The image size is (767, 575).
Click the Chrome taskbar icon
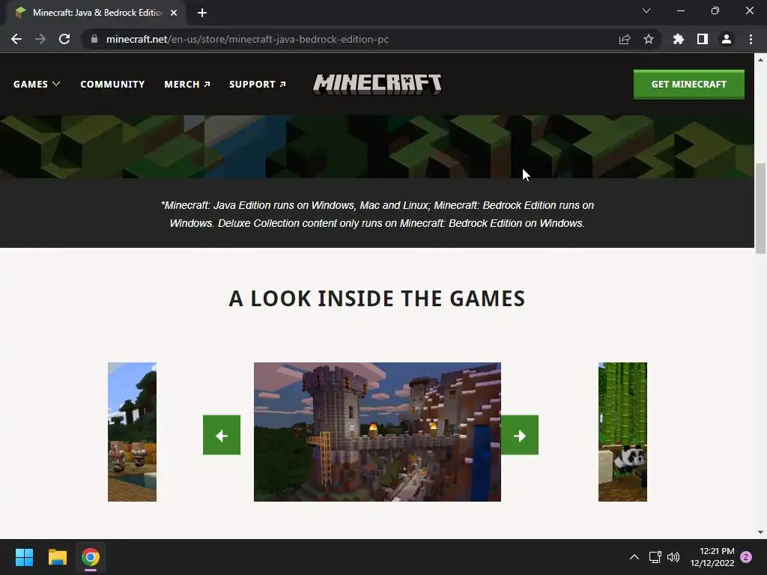point(91,557)
